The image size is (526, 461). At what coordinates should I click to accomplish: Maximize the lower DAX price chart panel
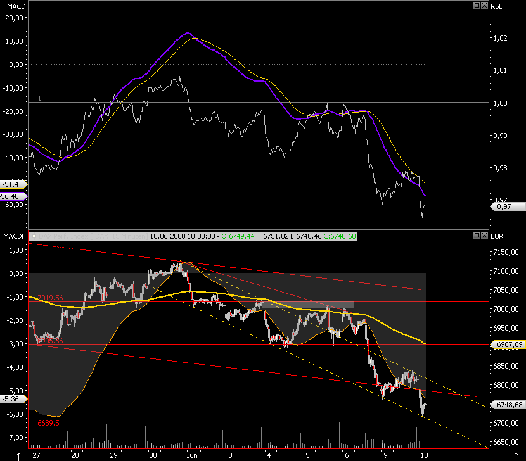[x=477, y=236]
